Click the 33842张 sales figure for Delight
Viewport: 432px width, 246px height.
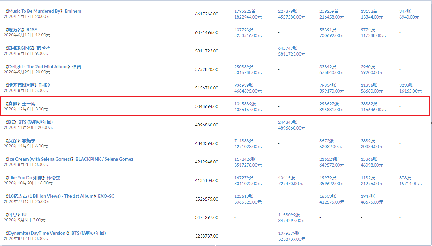(x=328, y=67)
